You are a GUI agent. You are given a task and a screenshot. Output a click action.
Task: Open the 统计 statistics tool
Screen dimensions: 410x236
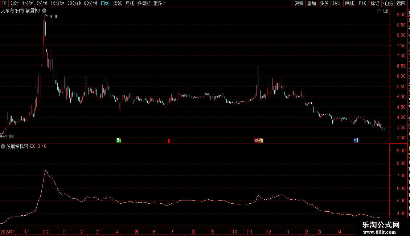click(x=337, y=3)
